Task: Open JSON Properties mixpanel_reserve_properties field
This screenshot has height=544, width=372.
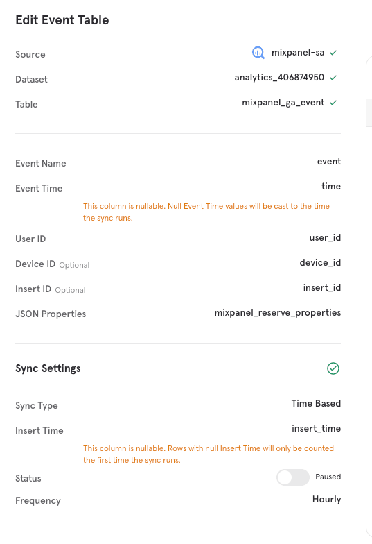Action: 277,313
